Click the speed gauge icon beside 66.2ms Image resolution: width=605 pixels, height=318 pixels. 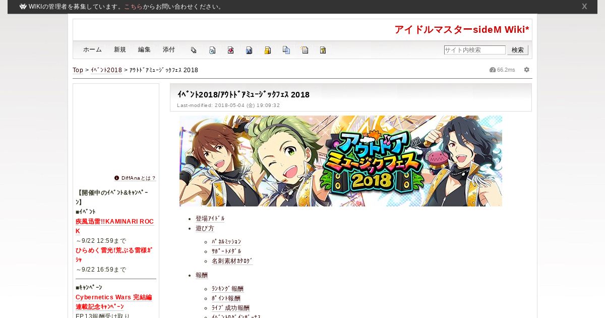[493, 70]
